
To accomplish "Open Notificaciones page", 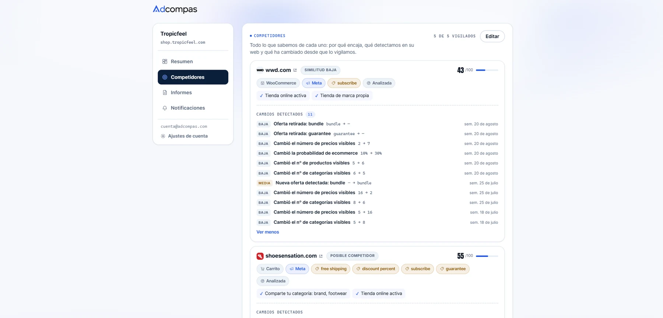I will (193, 108).
